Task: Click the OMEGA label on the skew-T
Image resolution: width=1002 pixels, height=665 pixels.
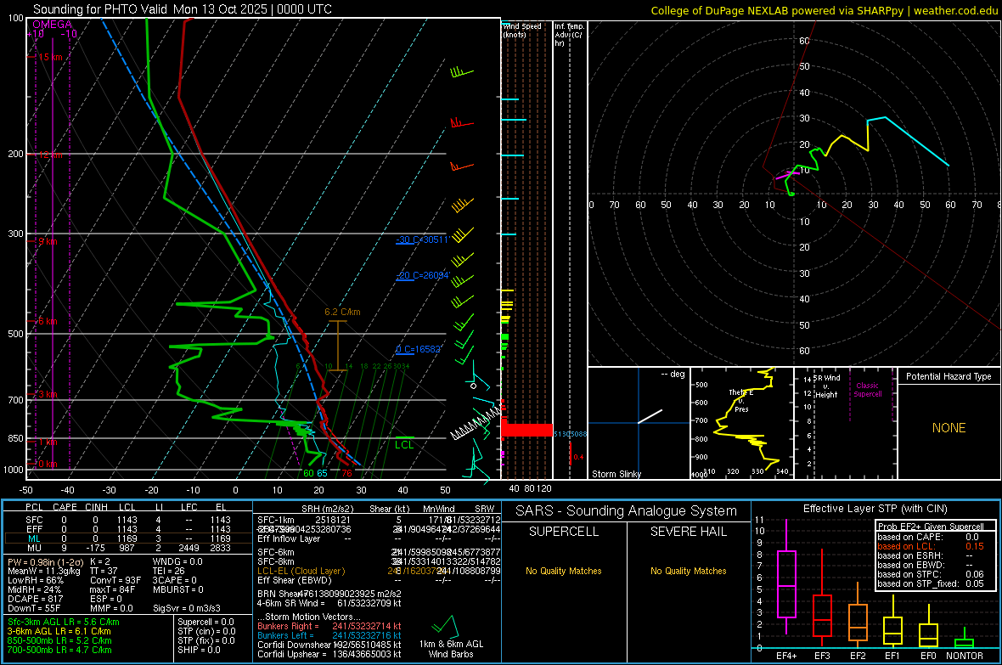Action: coord(52,25)
